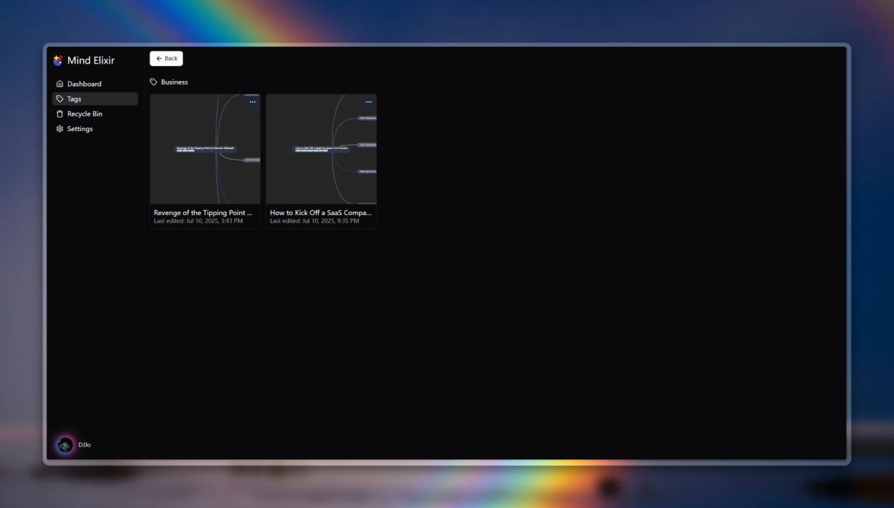This screenshot has height=508, width=894.
Task: Go back using the Back button
Action: point(166,59)
